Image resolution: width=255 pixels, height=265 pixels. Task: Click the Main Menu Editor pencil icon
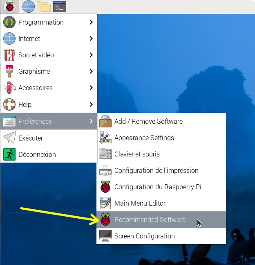tap(105, 203)
